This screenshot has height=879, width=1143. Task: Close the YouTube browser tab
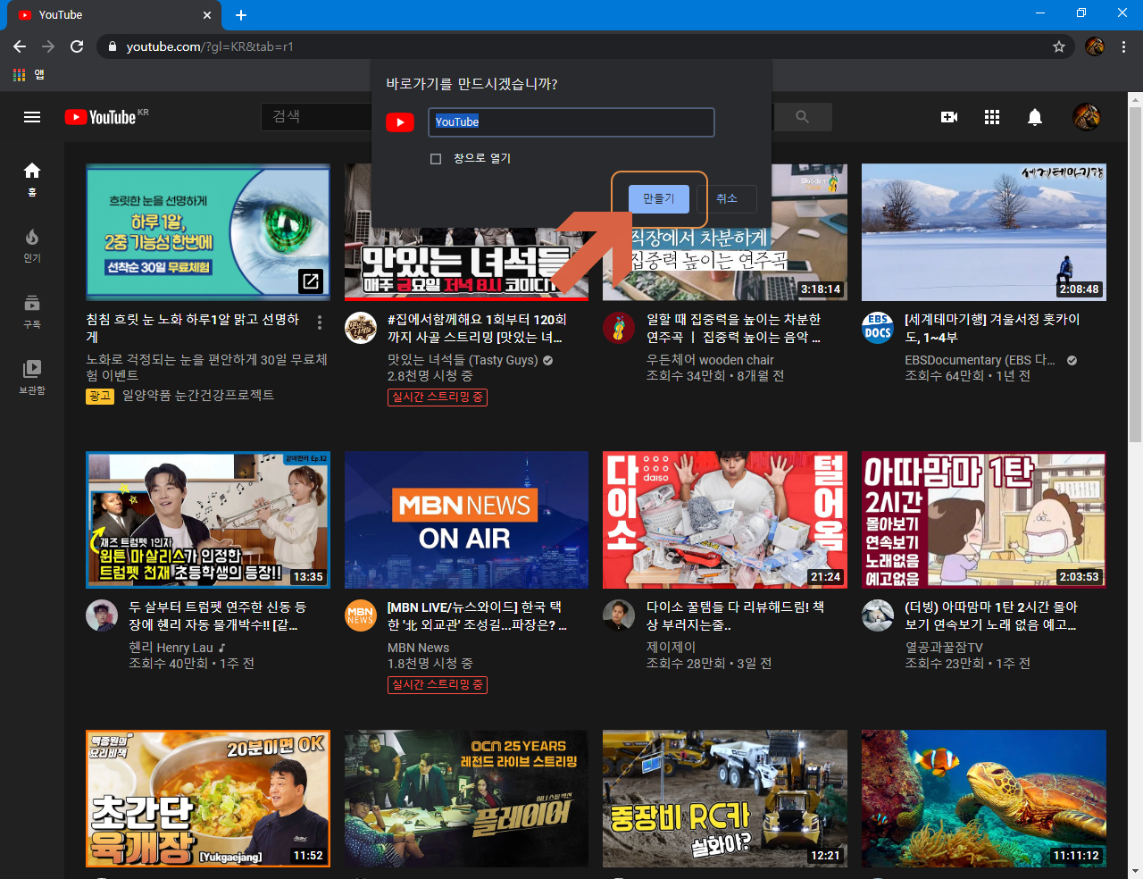coord(207,15)
